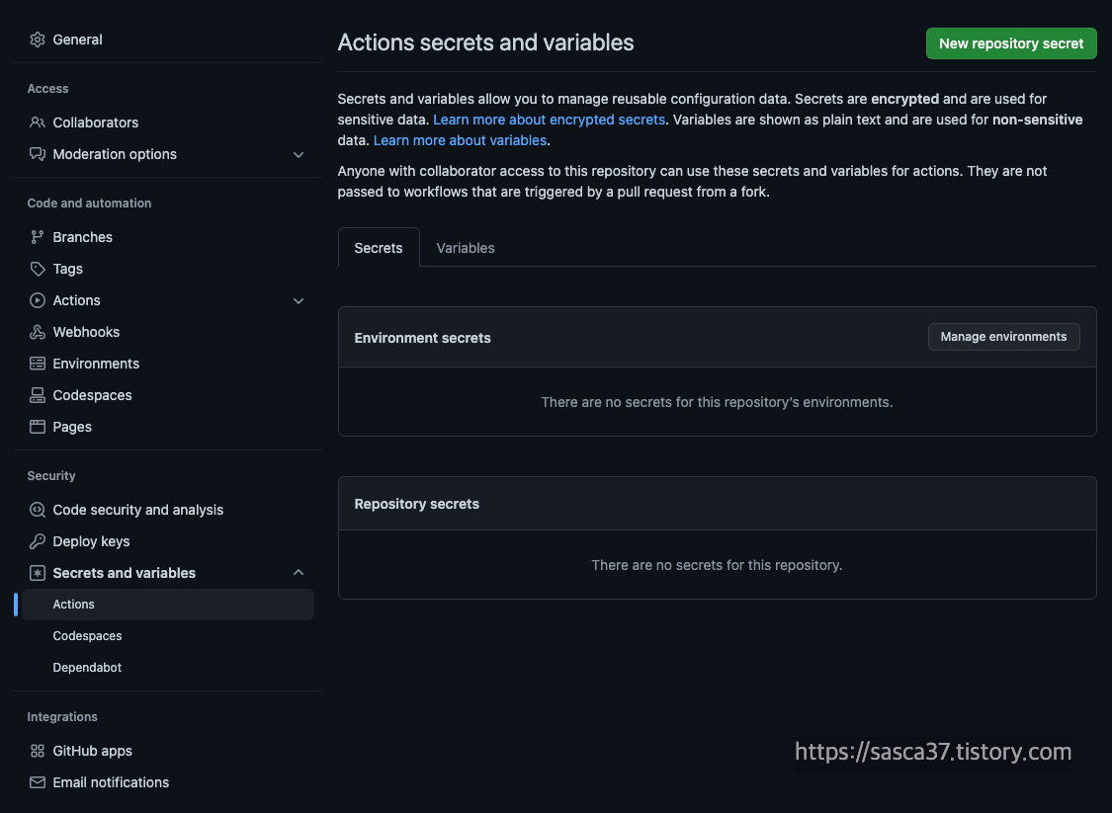Expand the Actions settings chevron

[299, 301]
